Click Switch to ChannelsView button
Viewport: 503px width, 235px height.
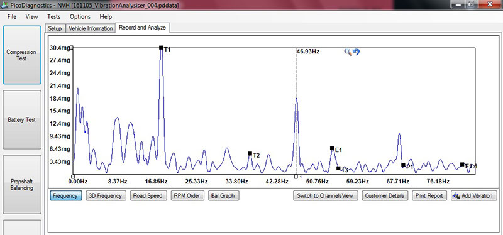coord(325,195)
